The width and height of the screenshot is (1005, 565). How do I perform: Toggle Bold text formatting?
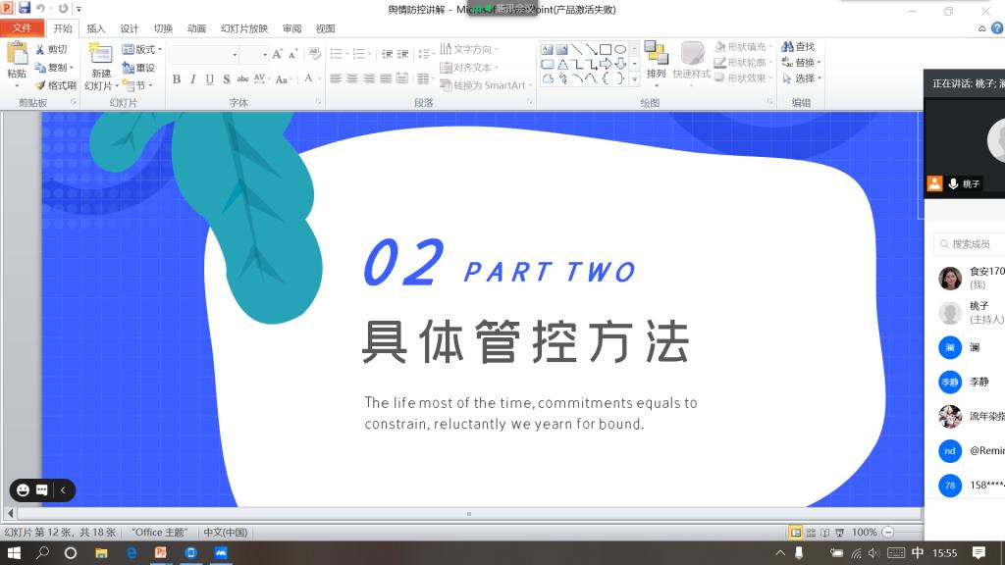177,79
